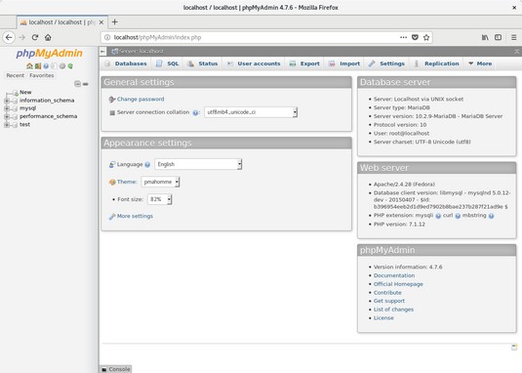The image size is (522, 373).
Task: Open navigation panel settings gear icon
Action: 62,66
